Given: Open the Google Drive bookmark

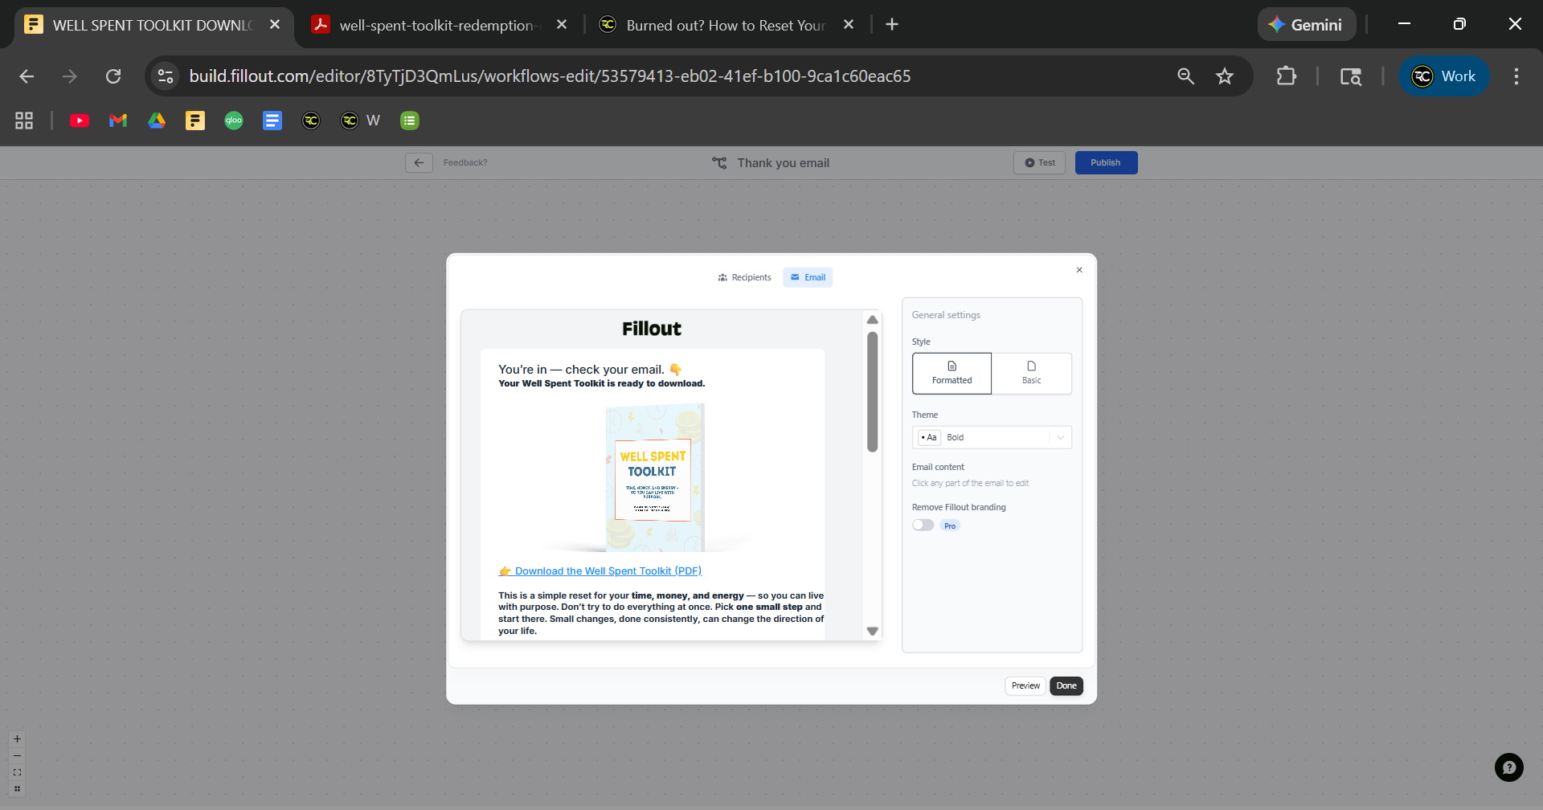Looking at the screenshot, I should pos(157,121).
